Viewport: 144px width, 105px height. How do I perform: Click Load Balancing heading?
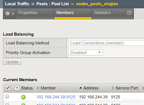pyautogui.click(x=18, y=34)
